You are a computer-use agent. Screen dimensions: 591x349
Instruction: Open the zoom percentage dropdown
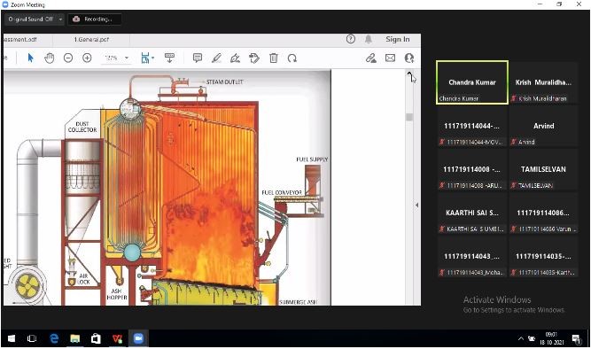127,58
